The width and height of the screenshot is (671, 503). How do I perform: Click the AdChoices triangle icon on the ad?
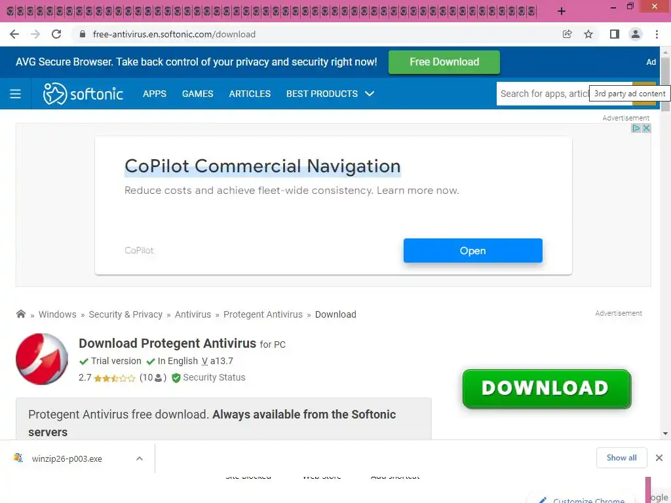tap(636, 128)
